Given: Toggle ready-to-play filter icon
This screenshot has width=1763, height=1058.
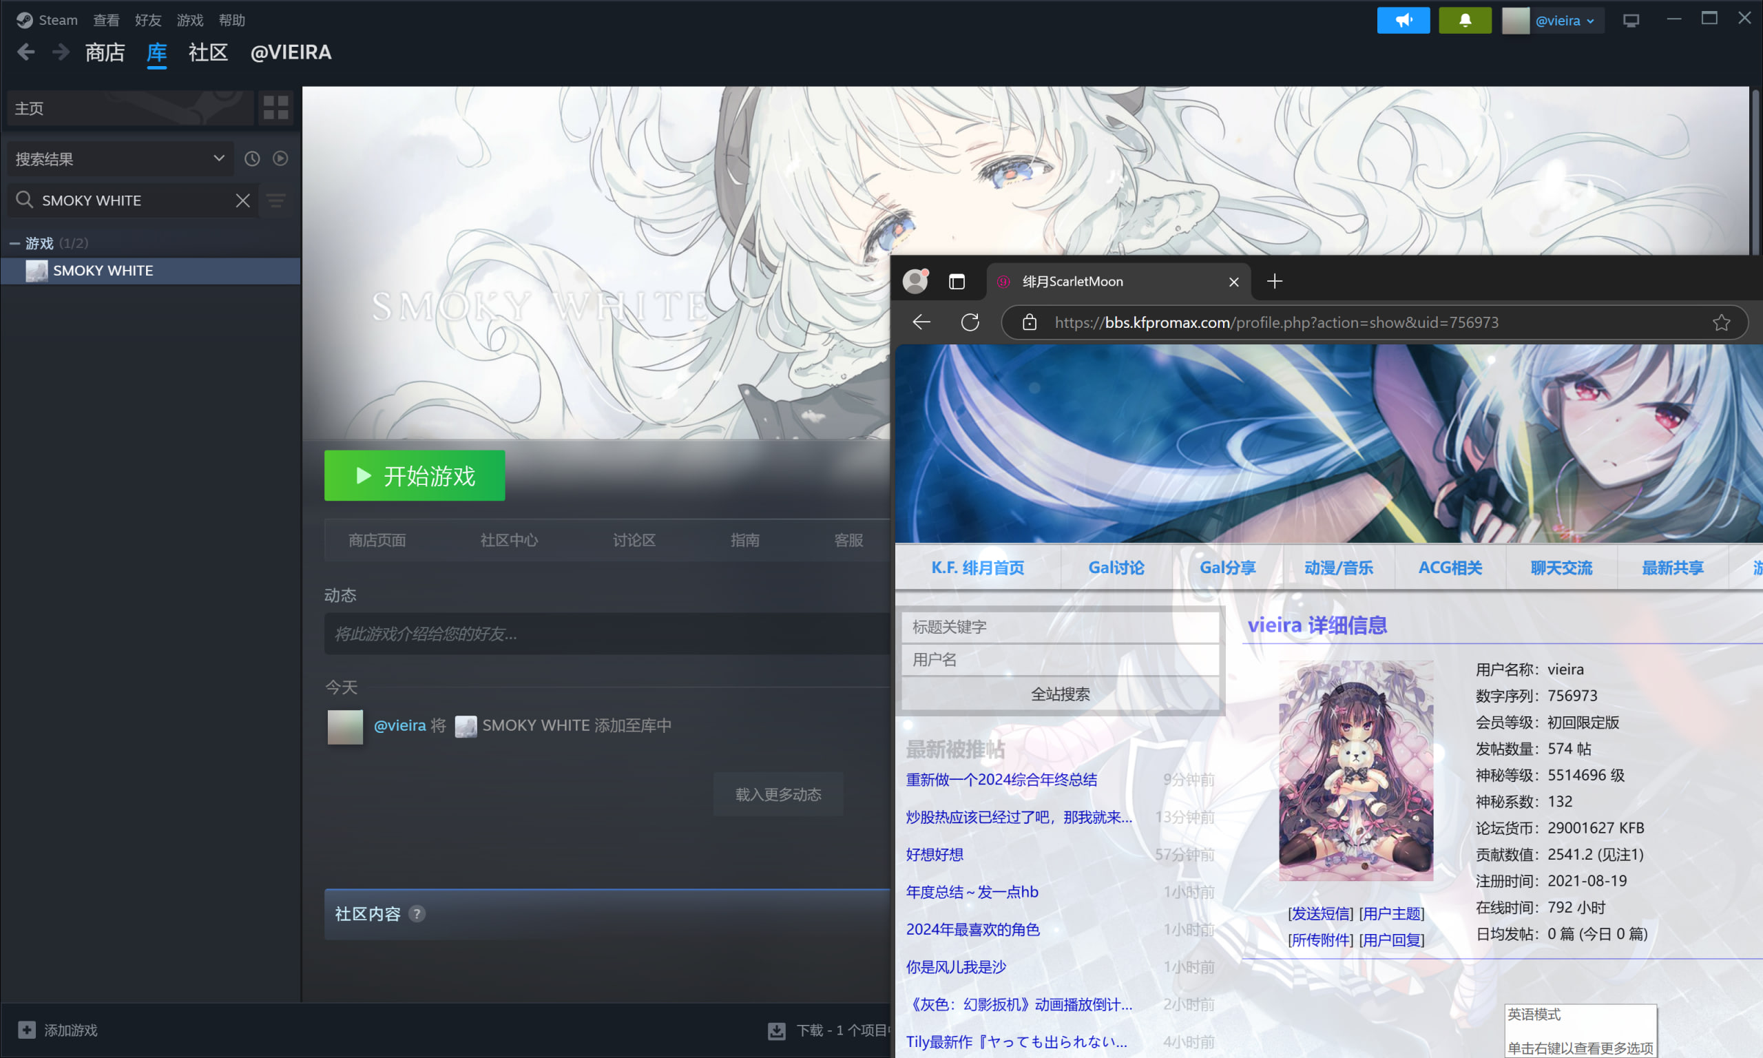Looking at the screenshot, I should pyautogui.click(x=280, y=158).
